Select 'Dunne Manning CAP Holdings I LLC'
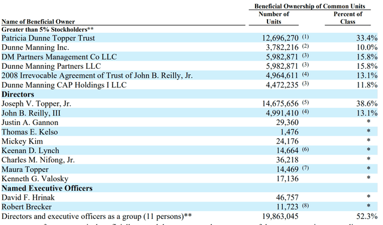383x225 pixels. [64, 85]
